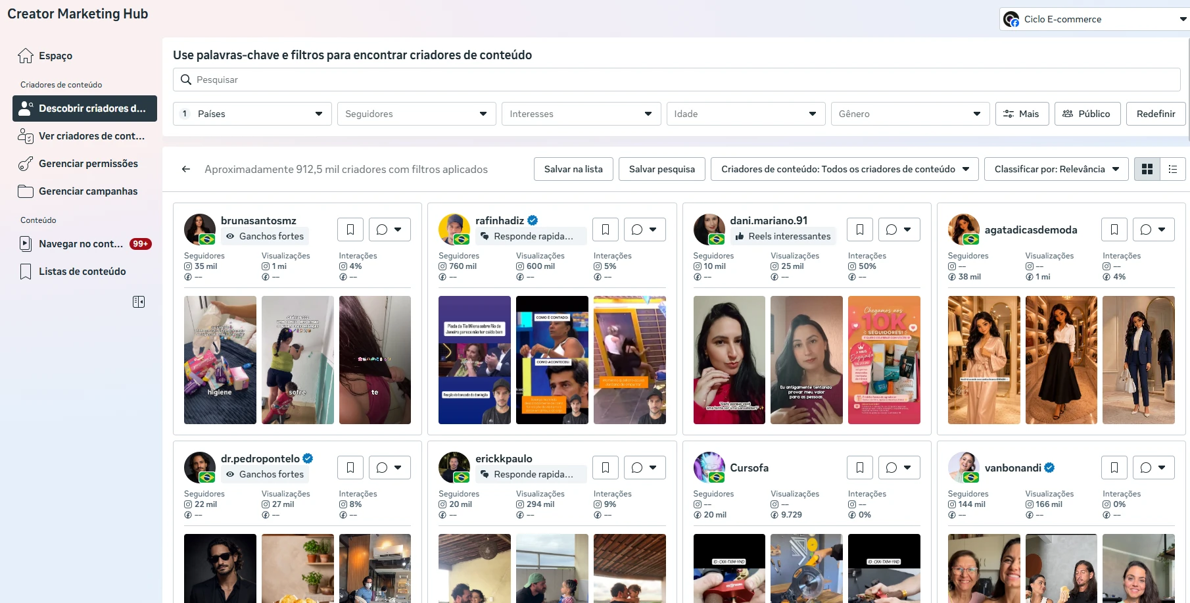Image resolution: width=1190 pixels, height=603 pixels.
Task: Bookmark the erickkpaulo creator
Action: 606,468
